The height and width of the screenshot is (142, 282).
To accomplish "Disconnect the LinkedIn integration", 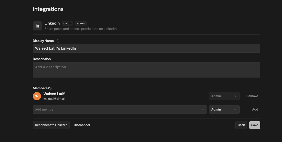I will 82,125.
